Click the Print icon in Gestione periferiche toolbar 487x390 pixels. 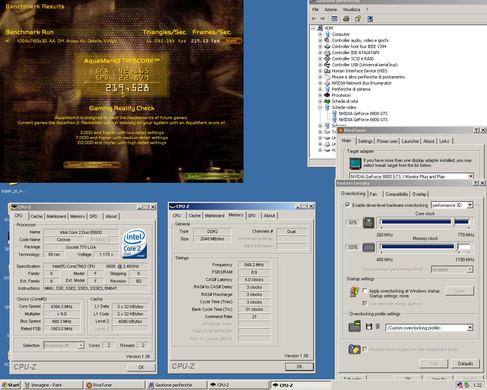click(346, 19)
